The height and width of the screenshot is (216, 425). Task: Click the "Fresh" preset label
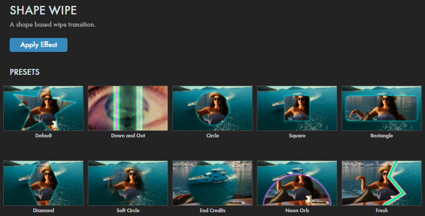pos(382,210)
